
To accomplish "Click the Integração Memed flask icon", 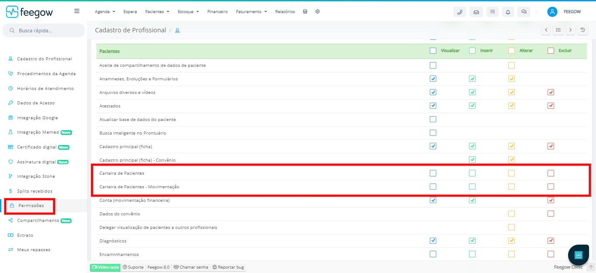I will (11, 132).
